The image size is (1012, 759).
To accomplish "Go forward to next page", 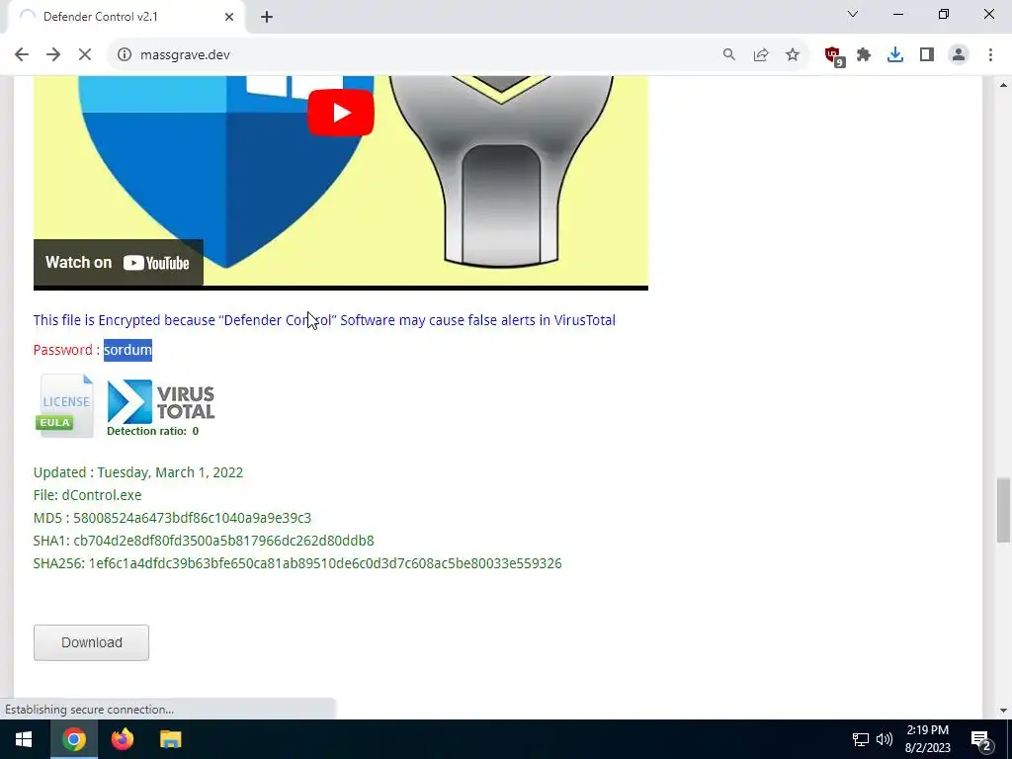I will [53, 55].
